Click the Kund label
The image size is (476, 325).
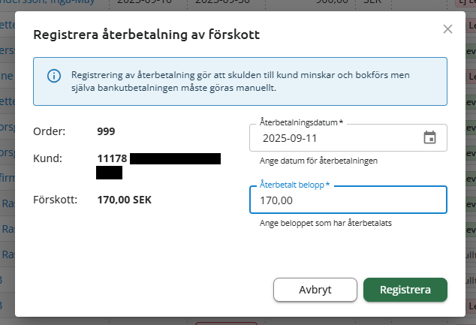click(47, 158)
